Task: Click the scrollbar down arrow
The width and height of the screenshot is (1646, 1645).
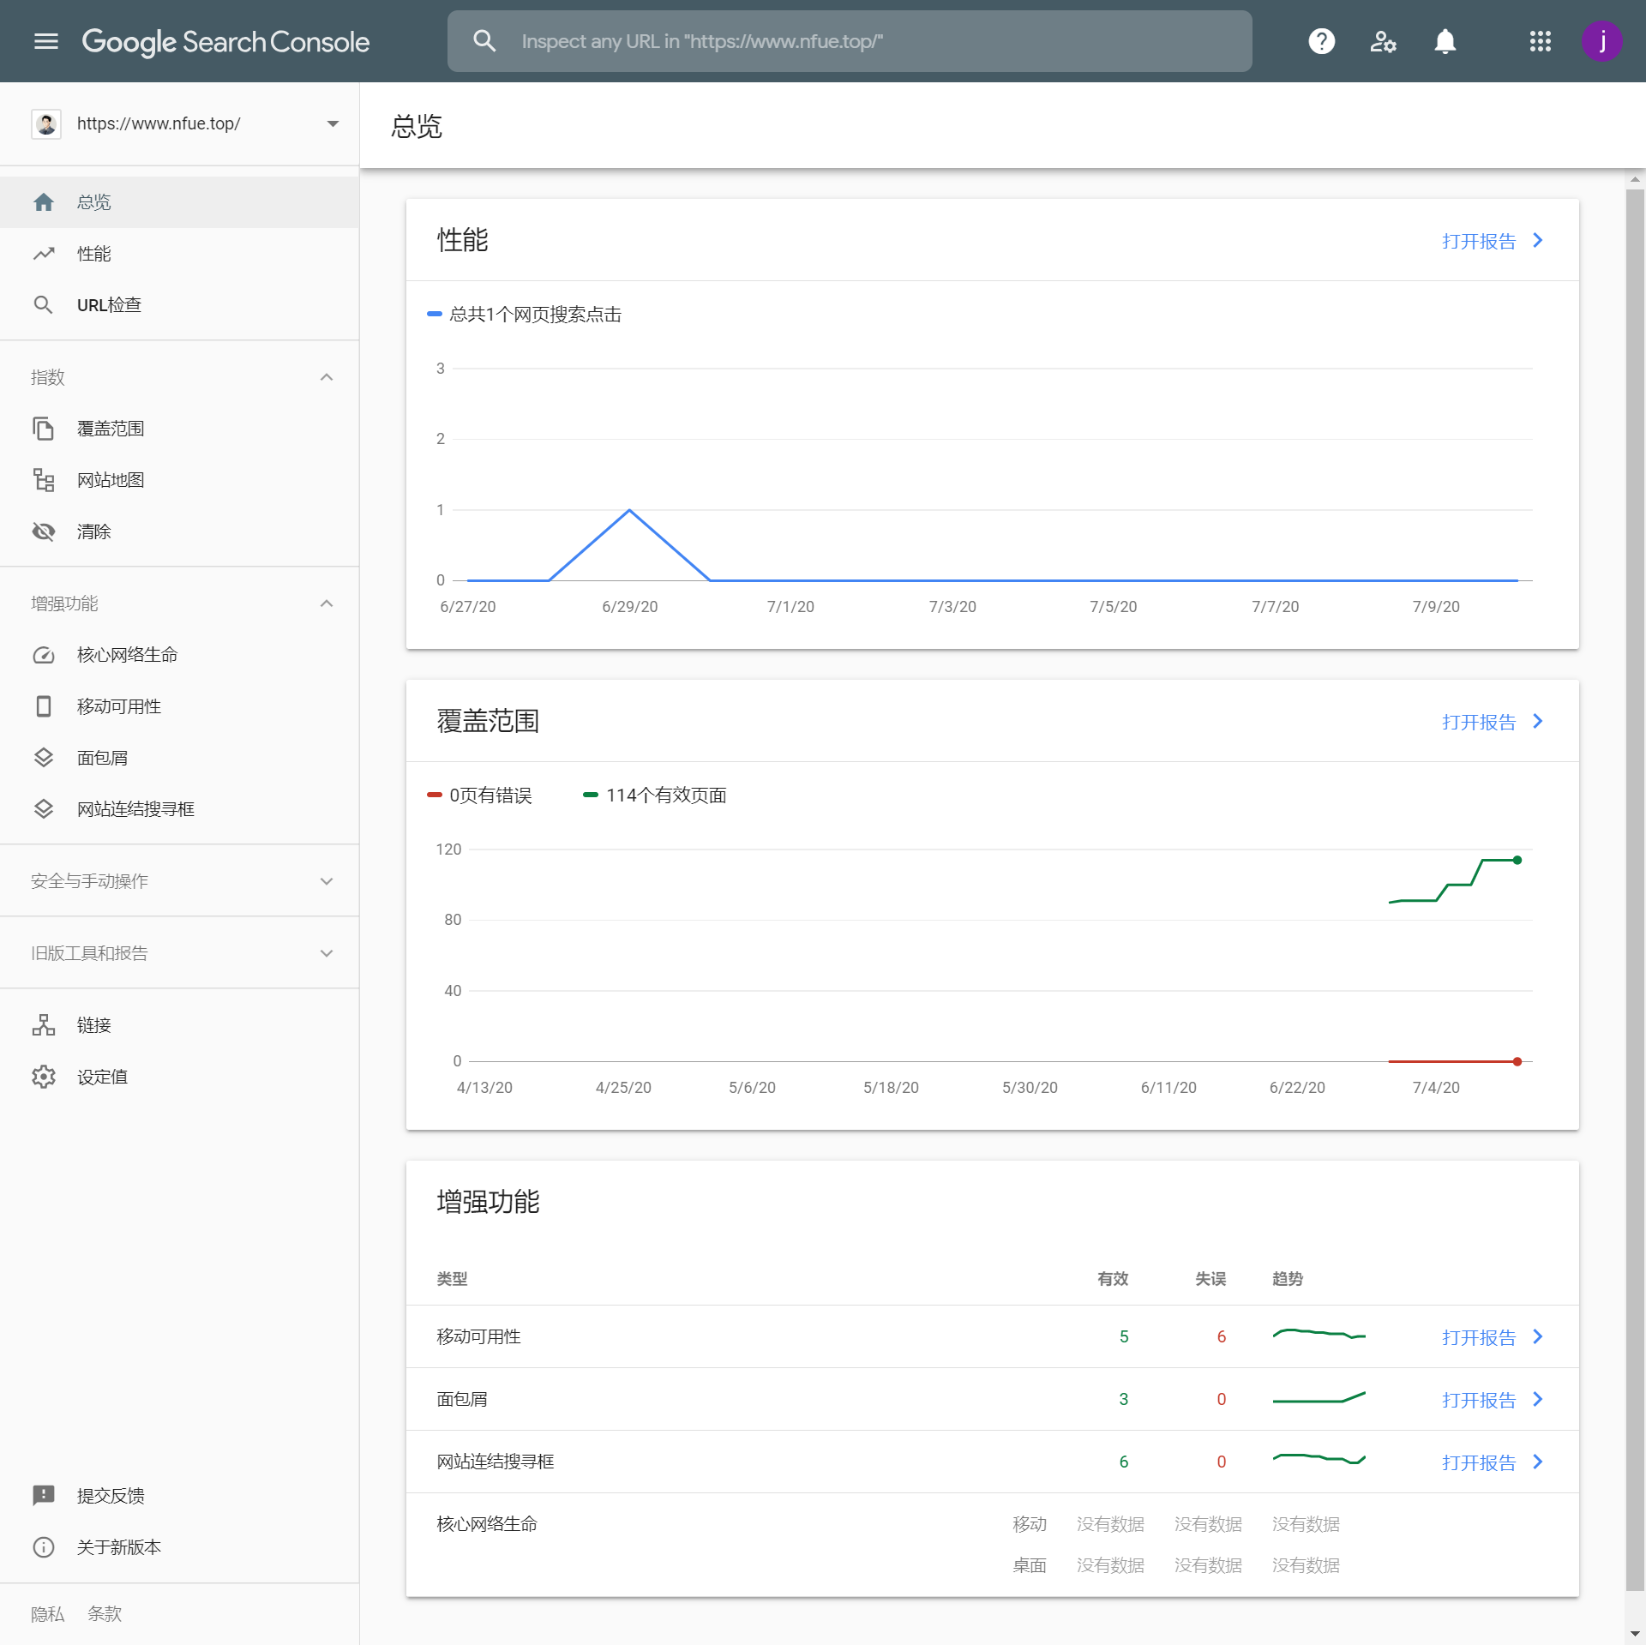Action: click(1635, 1634)
